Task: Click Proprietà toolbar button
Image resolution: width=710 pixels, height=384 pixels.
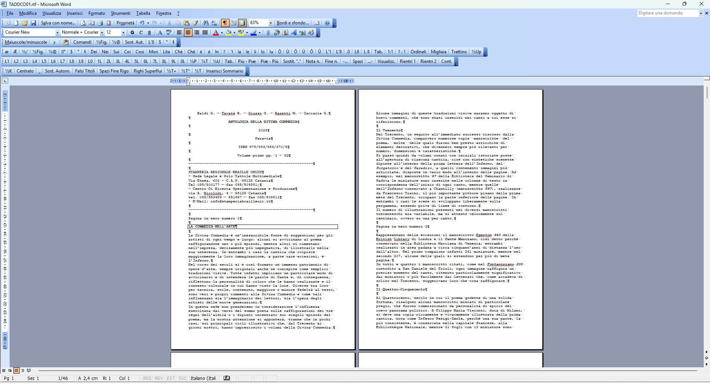Action: (x=125, y=23)
